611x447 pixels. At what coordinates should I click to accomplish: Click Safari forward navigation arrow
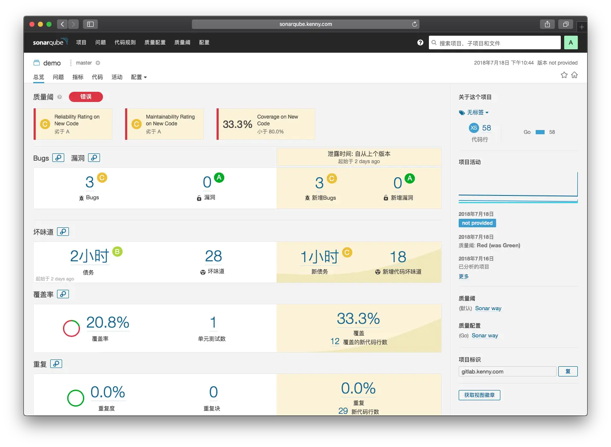tap(73, 24)
